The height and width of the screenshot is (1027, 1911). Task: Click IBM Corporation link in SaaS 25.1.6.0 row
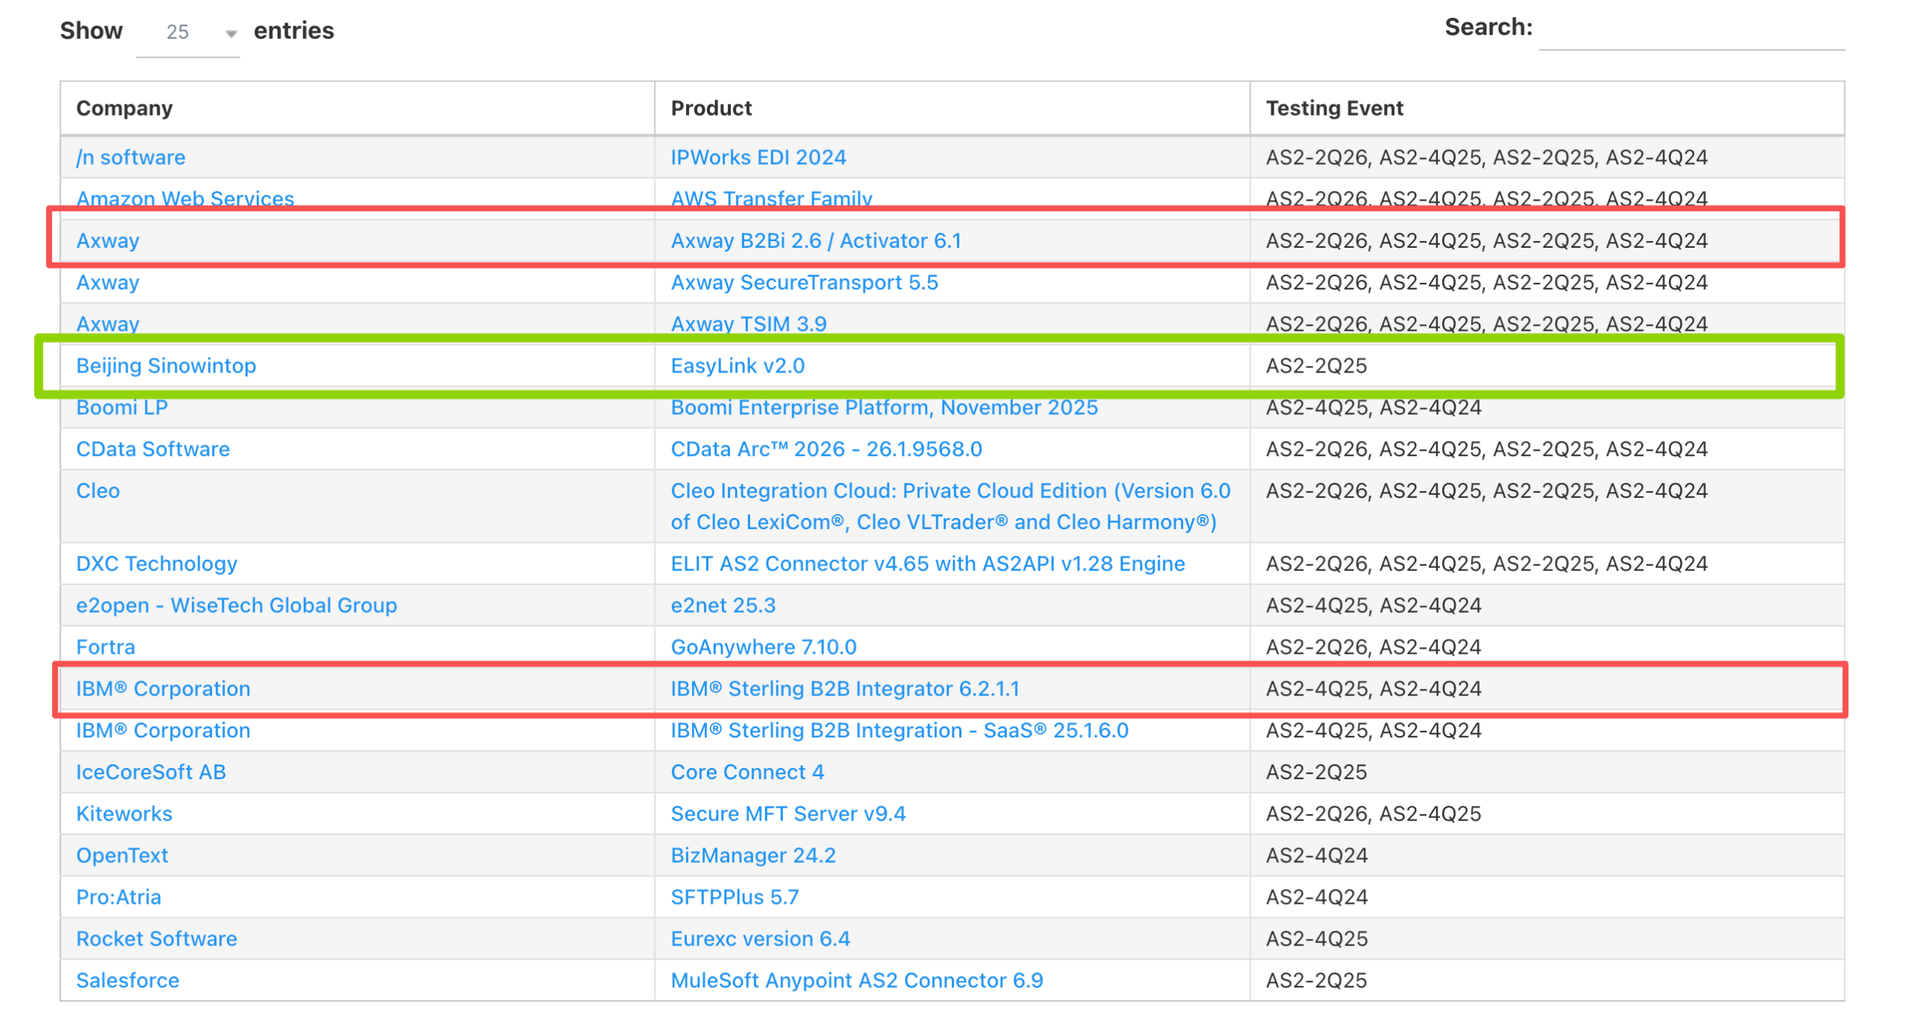tap(163, 731)
